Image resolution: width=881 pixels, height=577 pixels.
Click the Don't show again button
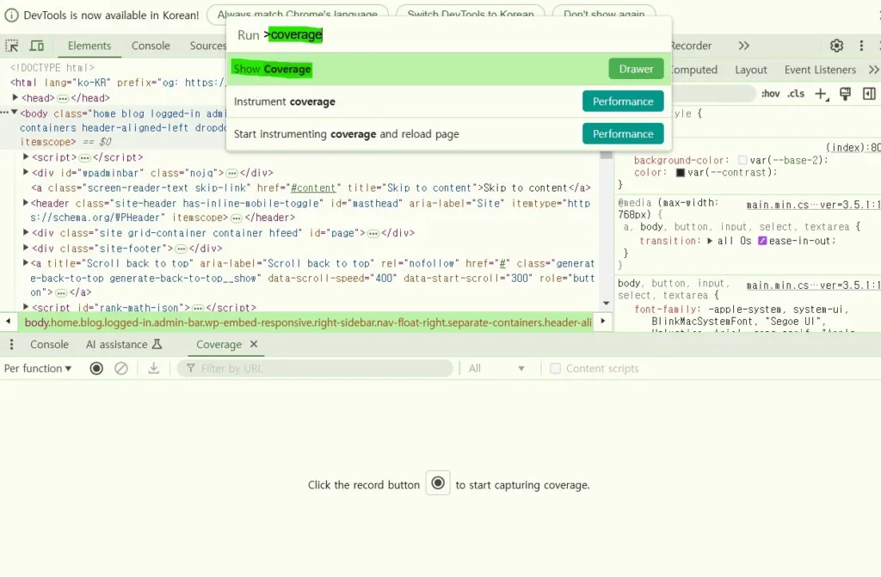(603, 15)
